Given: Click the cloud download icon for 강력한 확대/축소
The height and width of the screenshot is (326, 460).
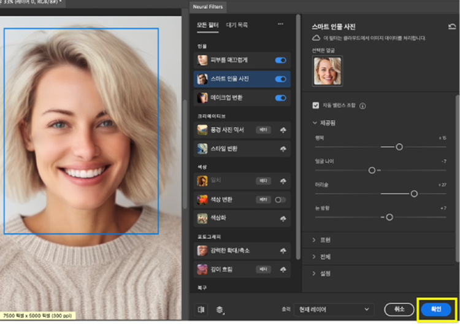Looking at the screenshot, I should tap(283, 250).
